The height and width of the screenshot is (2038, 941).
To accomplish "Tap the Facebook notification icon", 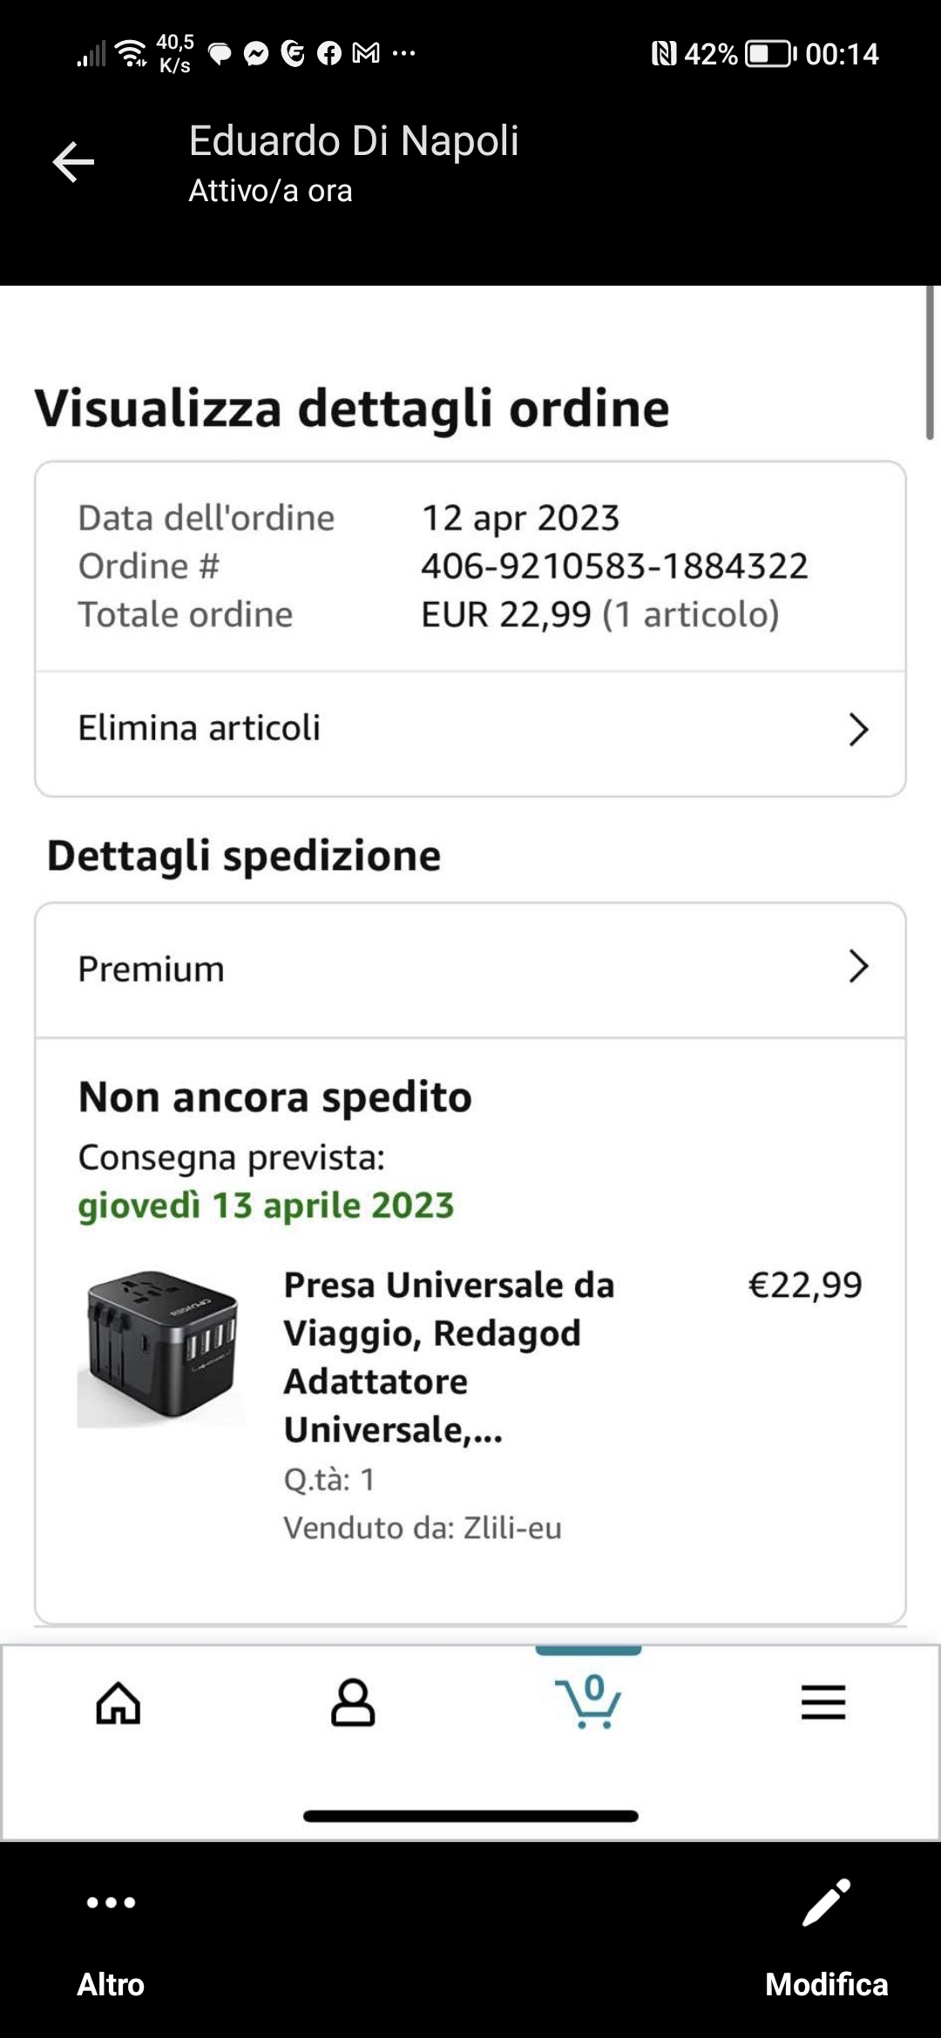I will tap(328, 54).
